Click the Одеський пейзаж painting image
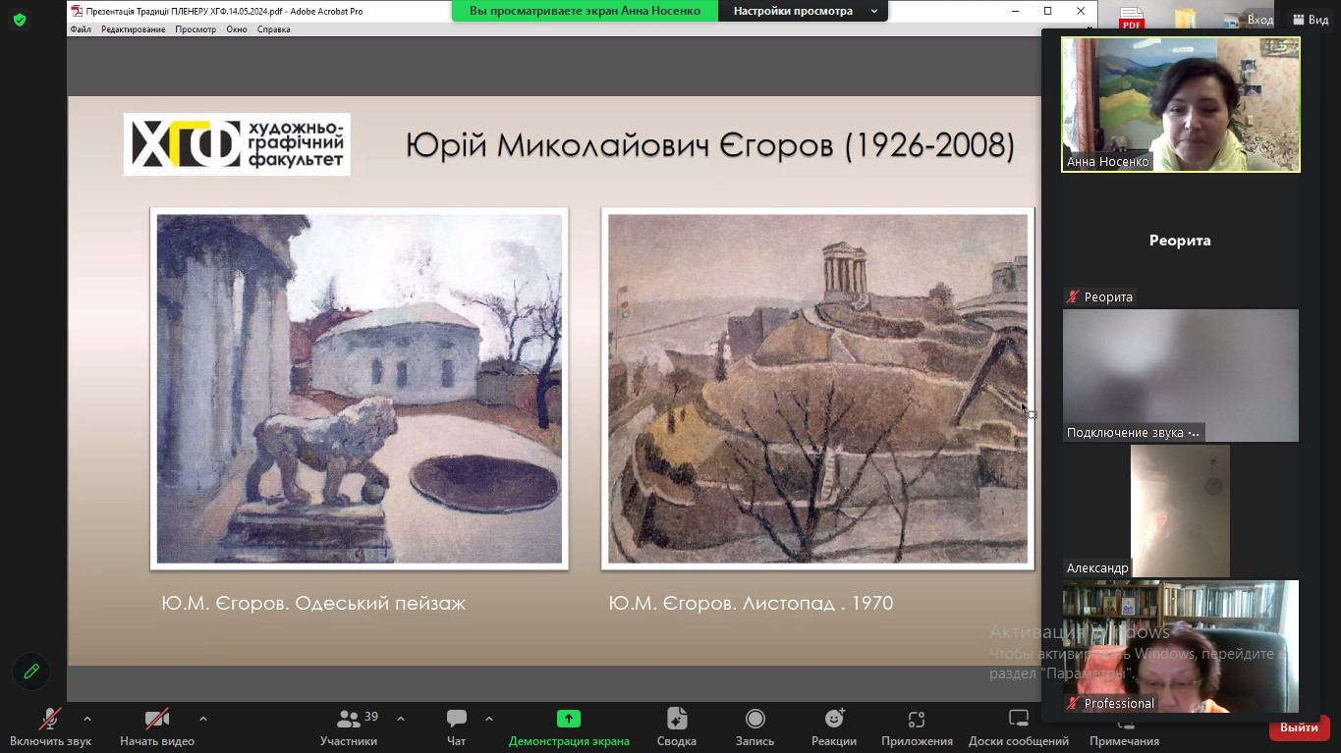 click(x=360, y=389)
